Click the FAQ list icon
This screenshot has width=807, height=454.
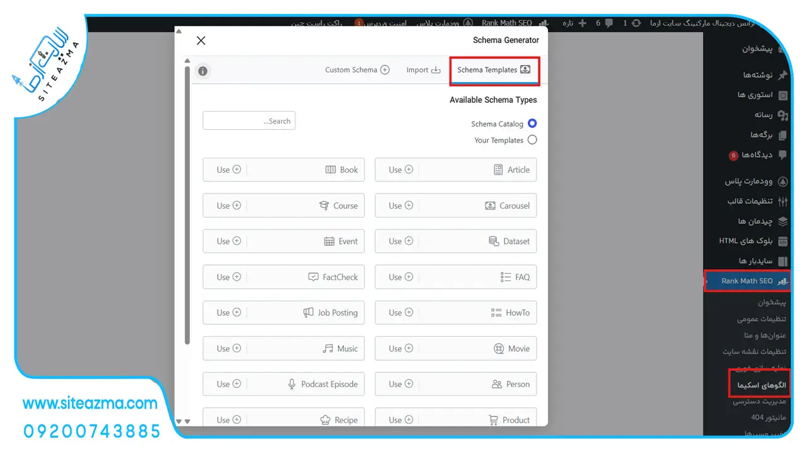(x=506, y=277)
